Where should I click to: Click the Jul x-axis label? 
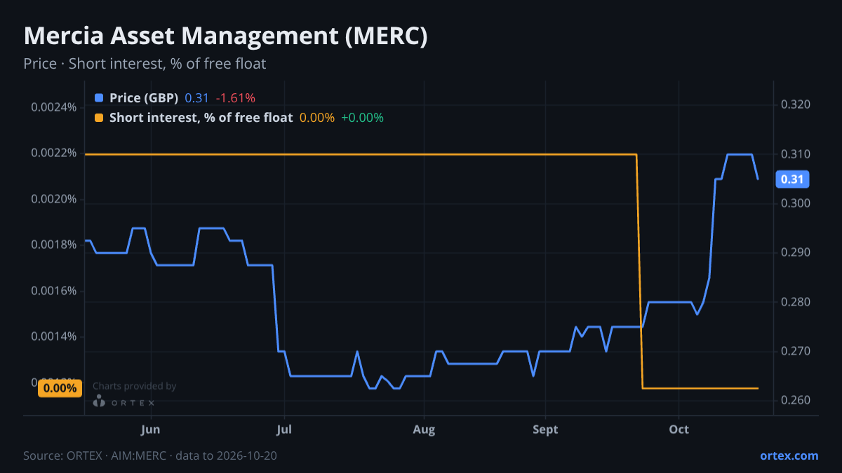coord(284,430)
